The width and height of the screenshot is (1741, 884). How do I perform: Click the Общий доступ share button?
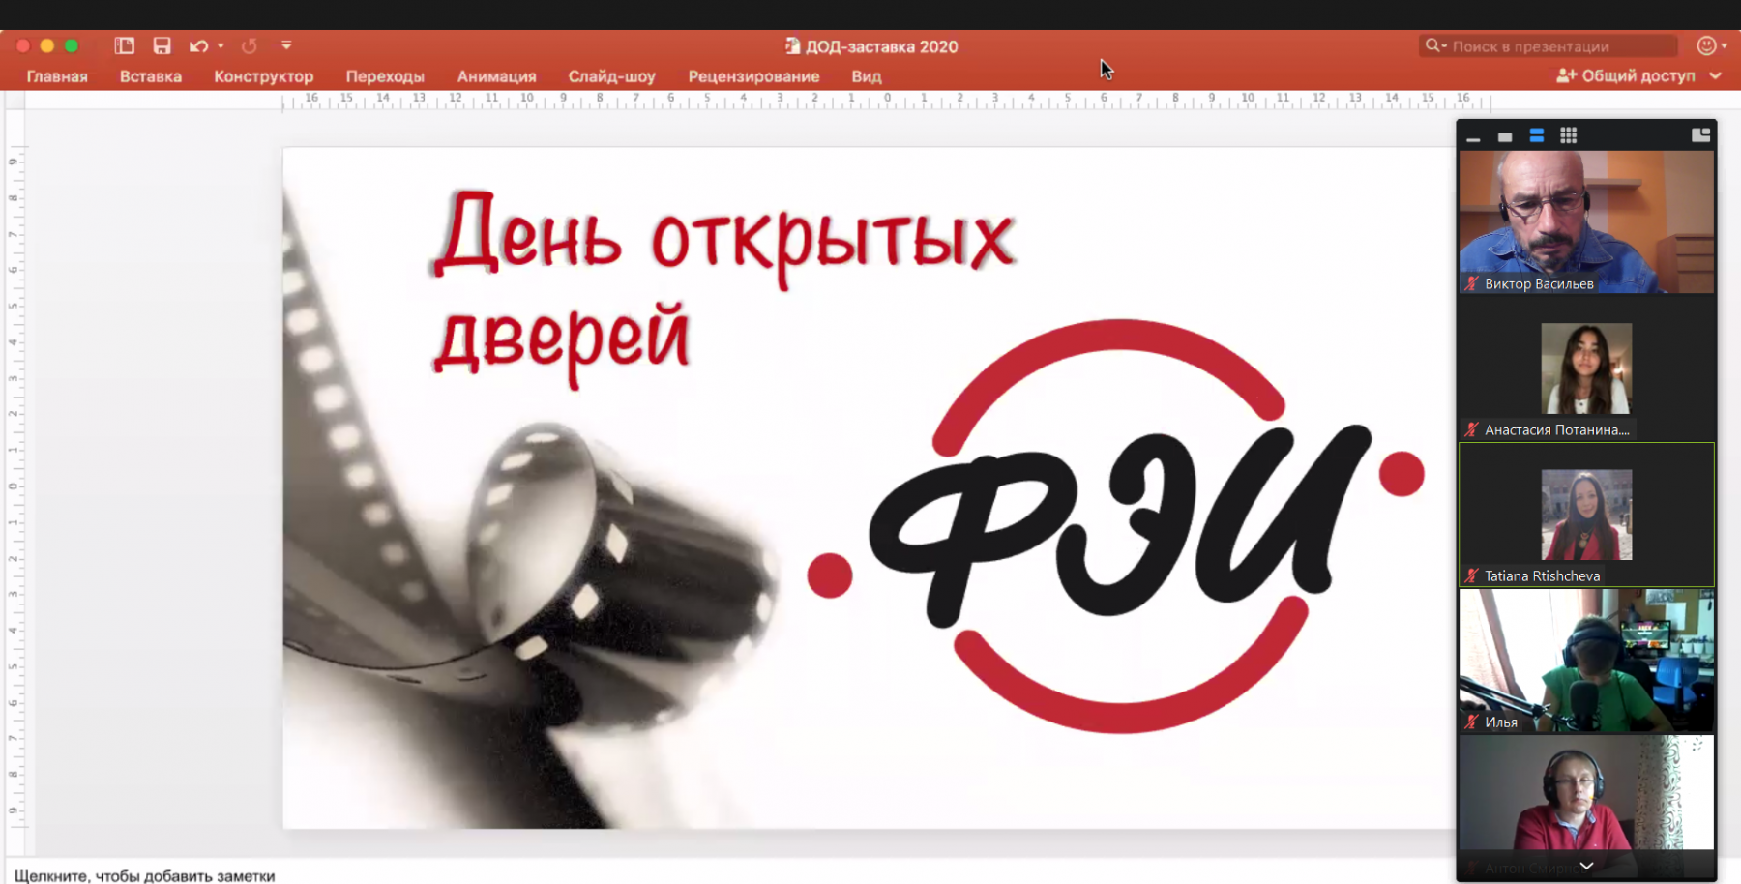(1626, 75)
